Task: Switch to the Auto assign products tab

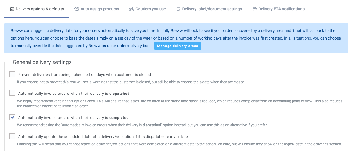Action: (x=97, y=9)
